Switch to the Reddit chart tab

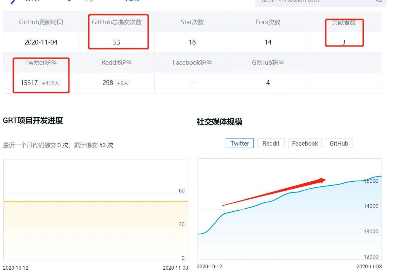[x=271, y=143]
